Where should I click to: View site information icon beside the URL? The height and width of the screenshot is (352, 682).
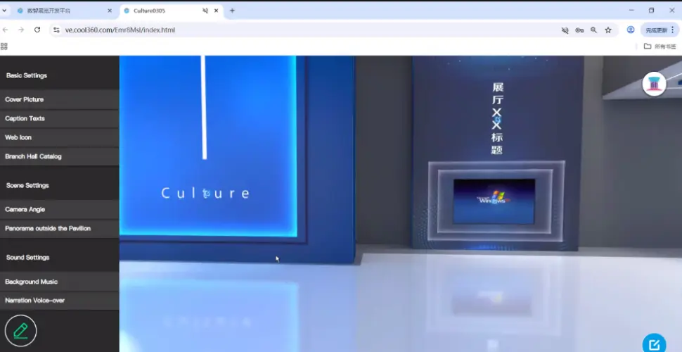[56, 30]
